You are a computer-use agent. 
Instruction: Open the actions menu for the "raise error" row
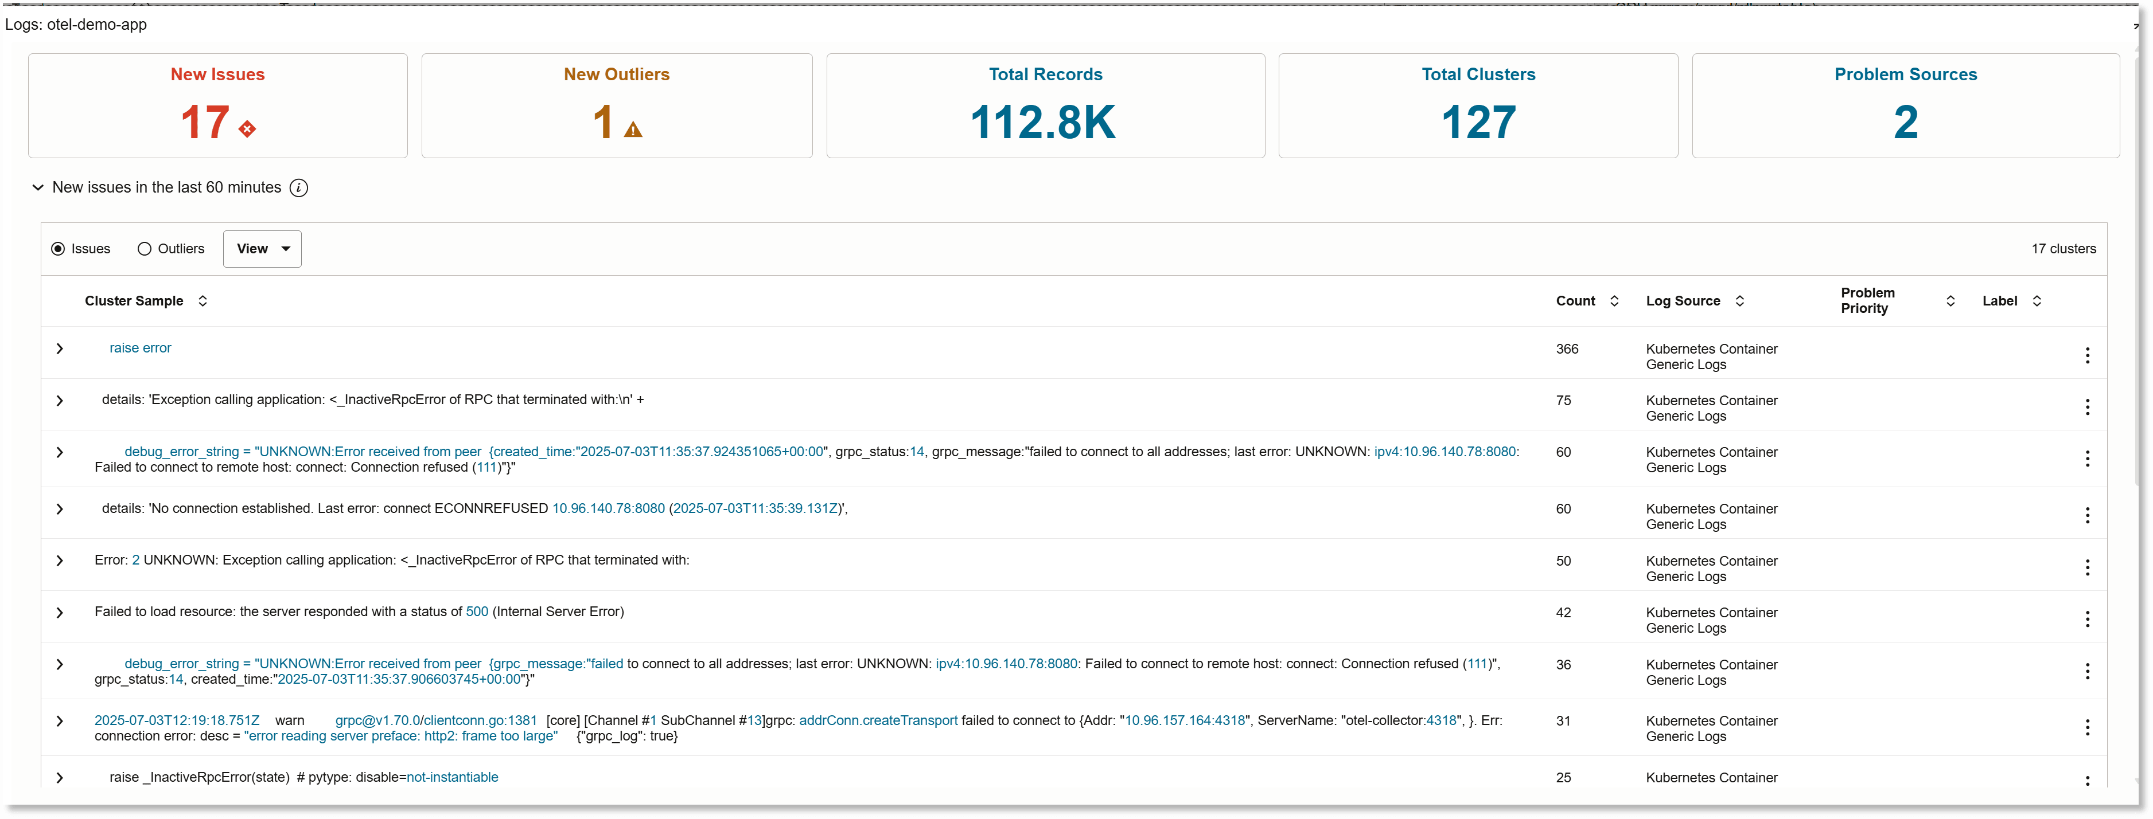coord(2087,356)
